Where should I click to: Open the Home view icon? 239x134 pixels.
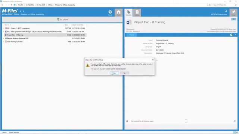click(x=119, y=12)
